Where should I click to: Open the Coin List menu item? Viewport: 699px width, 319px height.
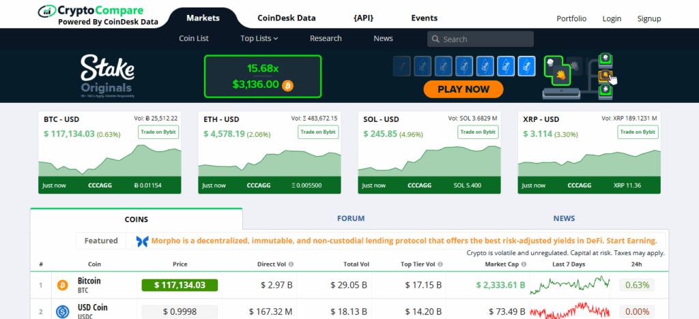click(193, 38)
